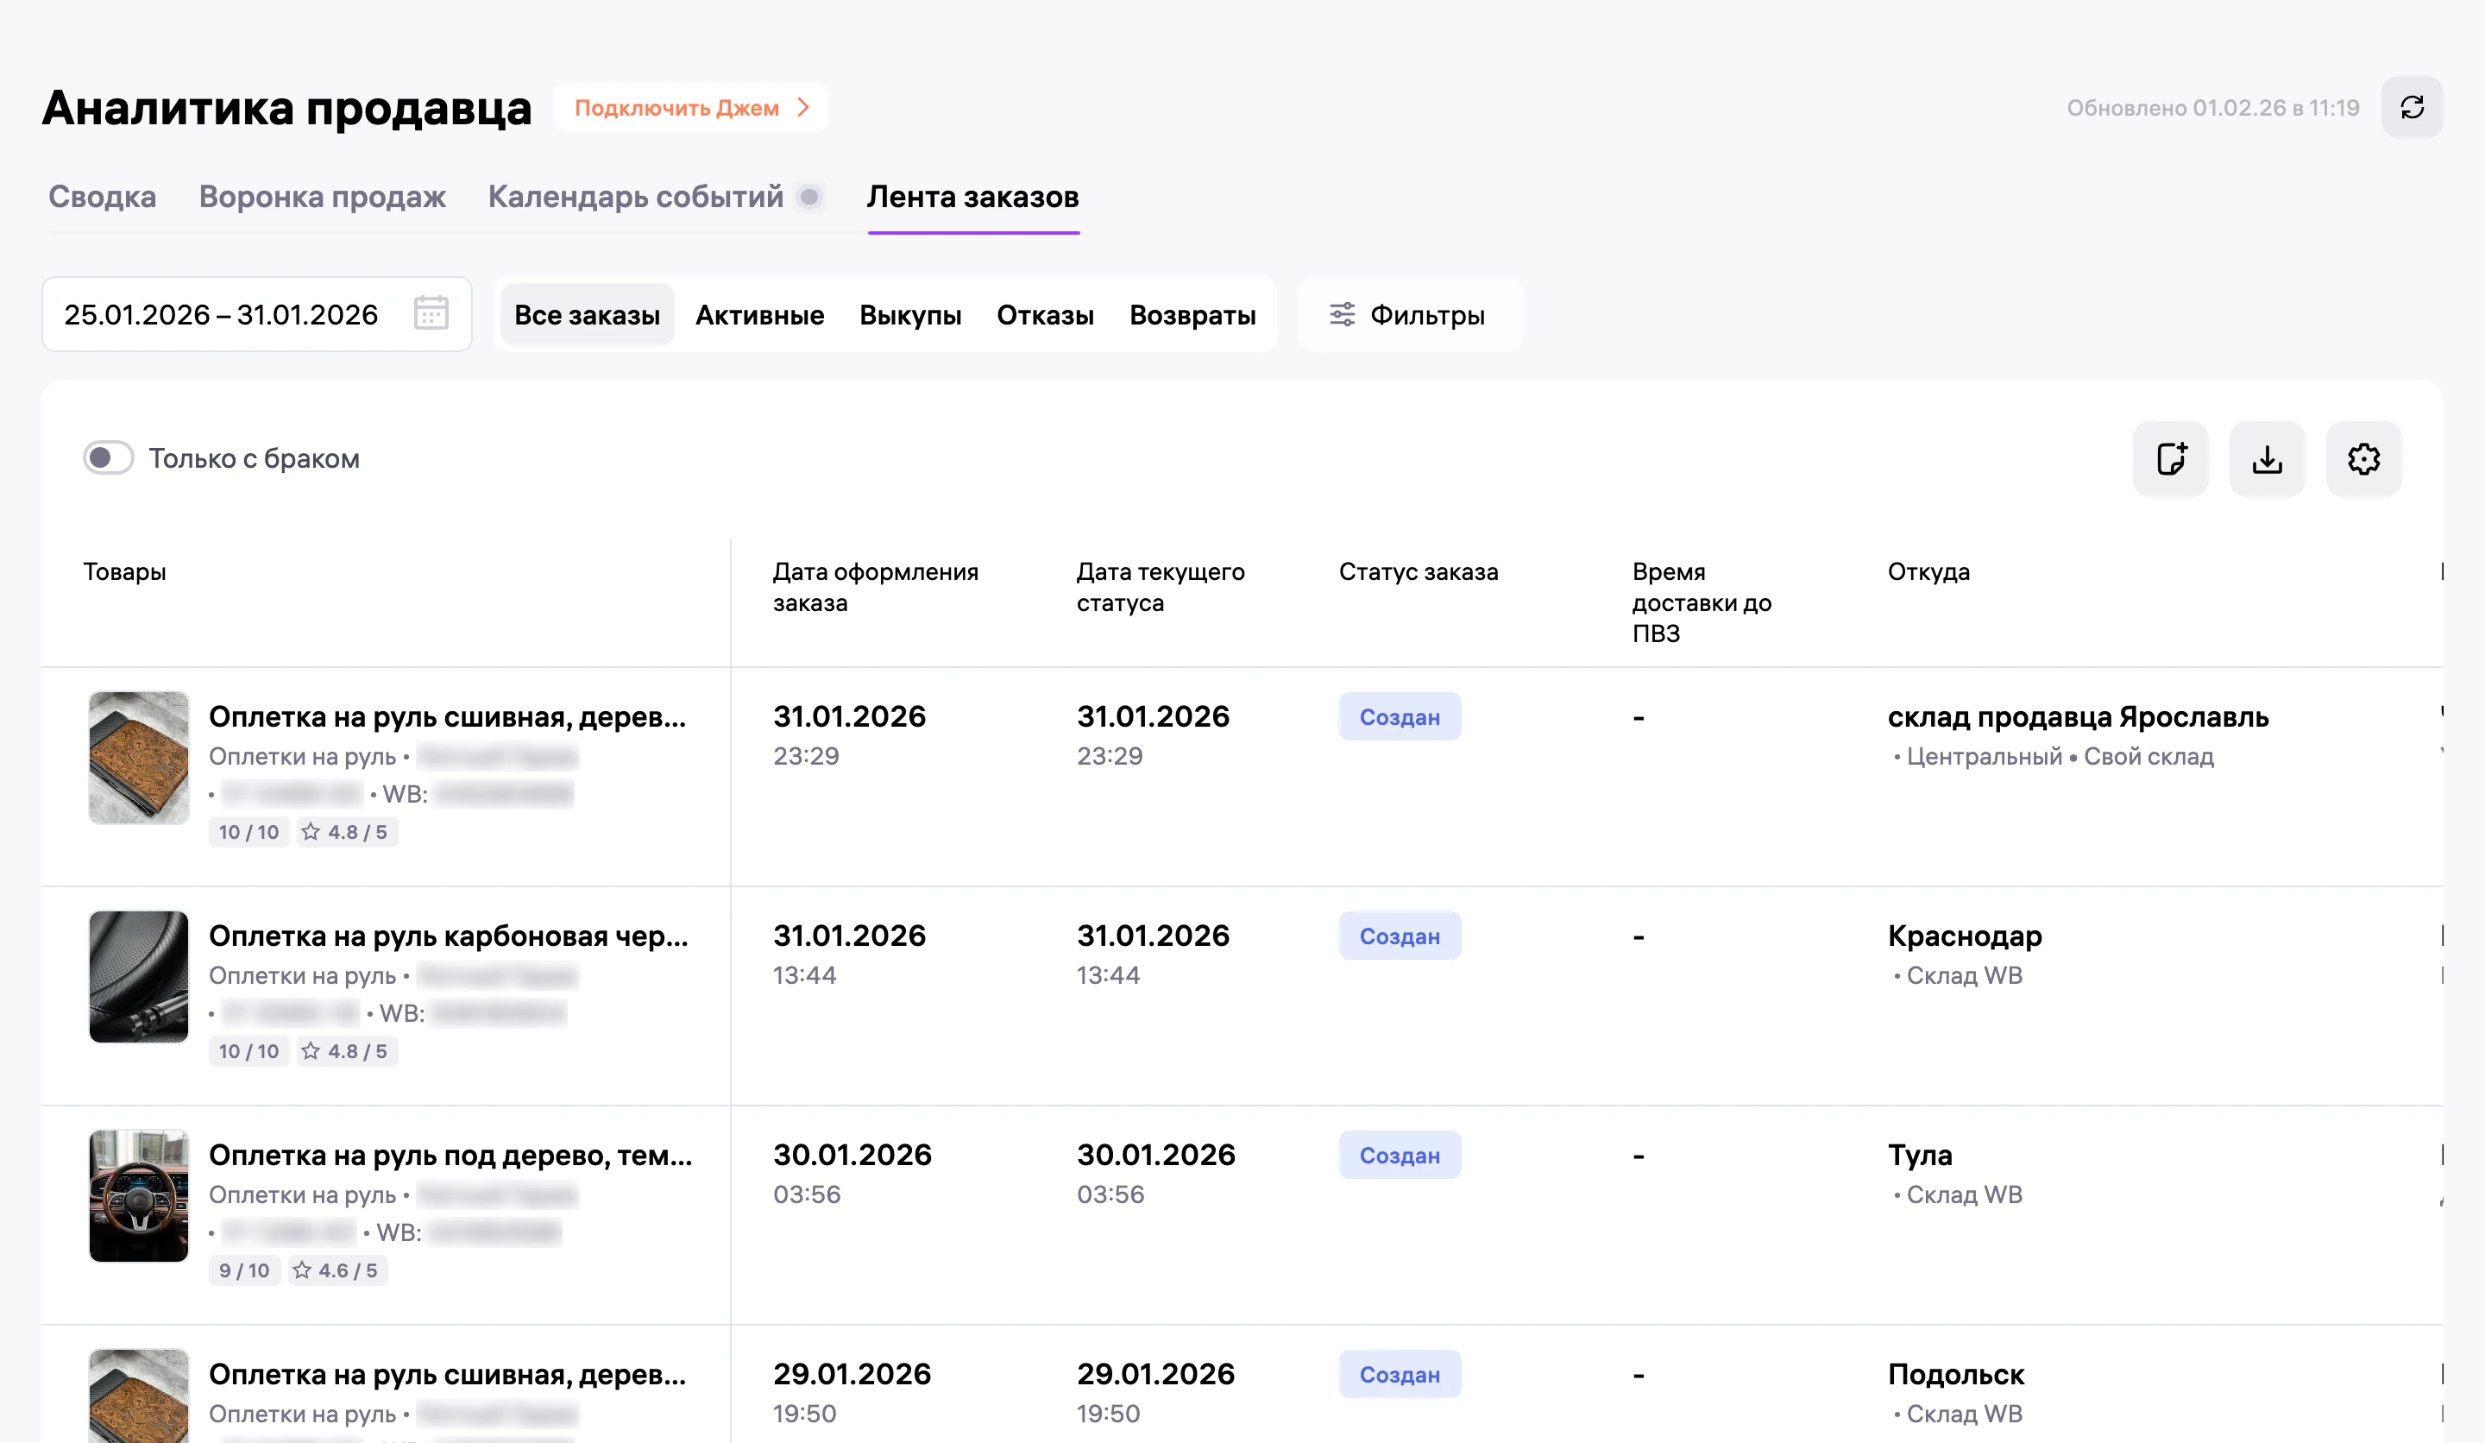Screen dimensions: 2485x1443
Task: Click 'Время доставки до ПВЗ' header
Action: point(1702,602)
